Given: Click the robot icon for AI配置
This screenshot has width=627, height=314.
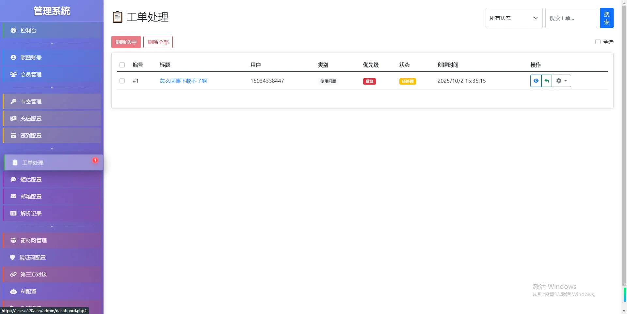Looking at the screenshot, I should pyautogui.click(x=13, y=291).
